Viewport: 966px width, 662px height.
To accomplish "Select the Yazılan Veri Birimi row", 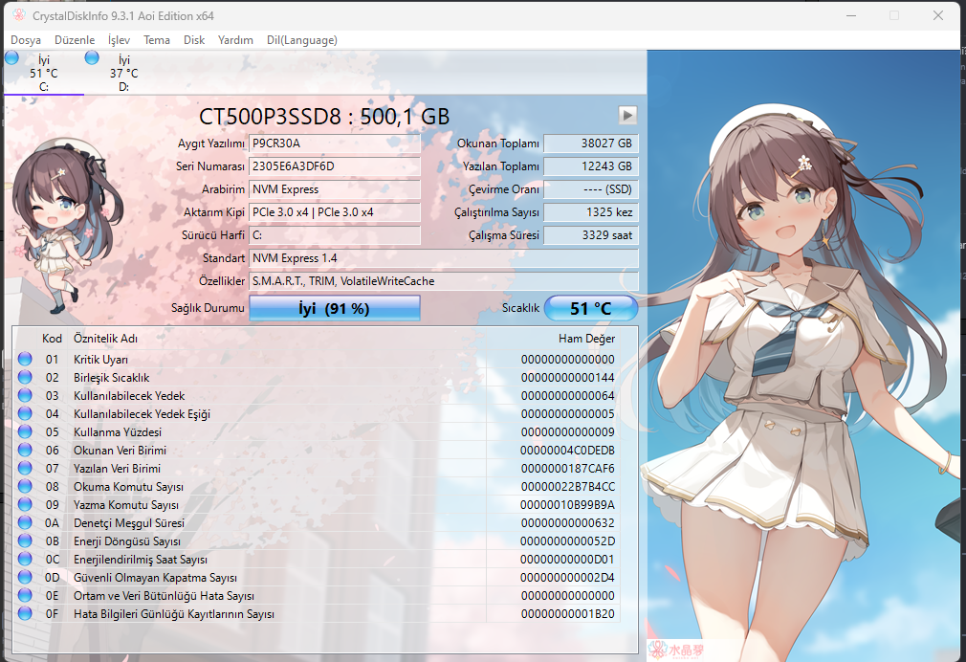I will click(x=317, y=469).
